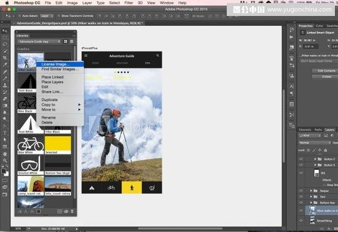The image size is (338, 232).
Task: Open the Copy to submenu
Action: (60, 104)
